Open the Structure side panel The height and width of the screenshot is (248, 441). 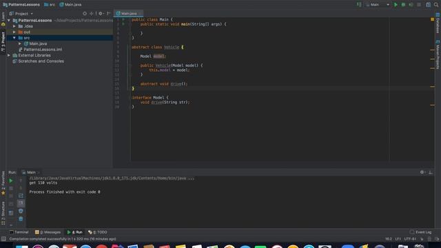(3, 213)
